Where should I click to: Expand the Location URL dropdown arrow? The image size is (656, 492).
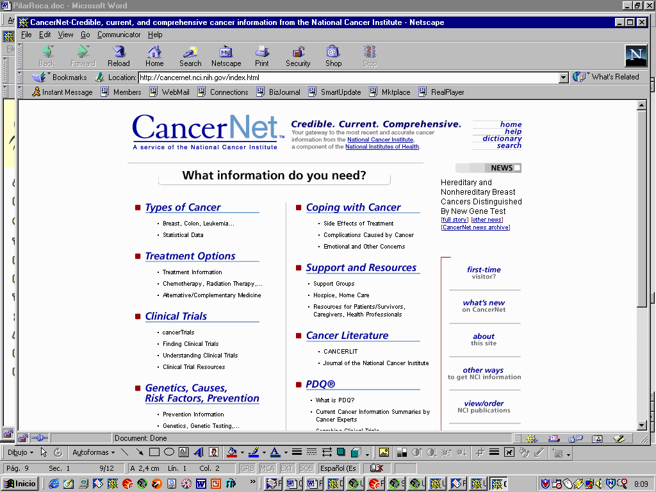[564, 78]
